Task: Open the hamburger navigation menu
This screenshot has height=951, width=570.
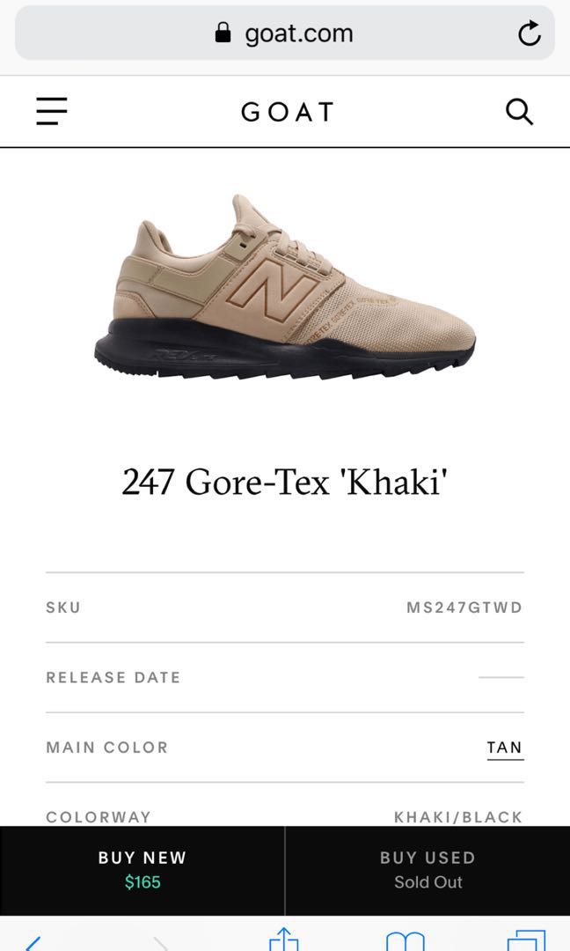Action: [x=51, y=112]
